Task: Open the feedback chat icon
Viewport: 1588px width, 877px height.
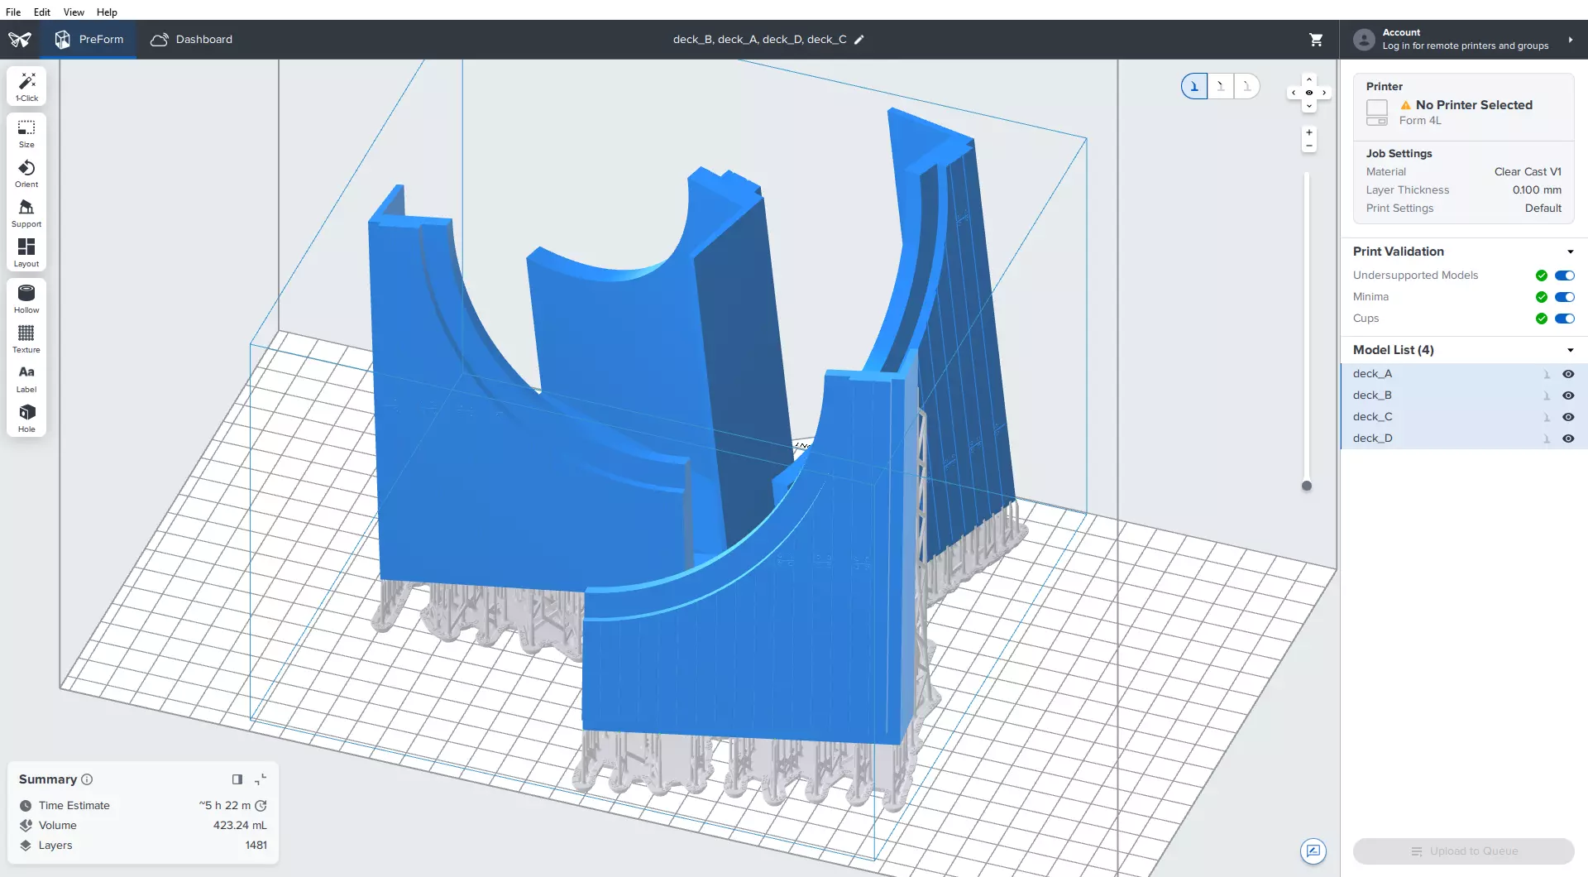Action: click(x=1313, y=851)
